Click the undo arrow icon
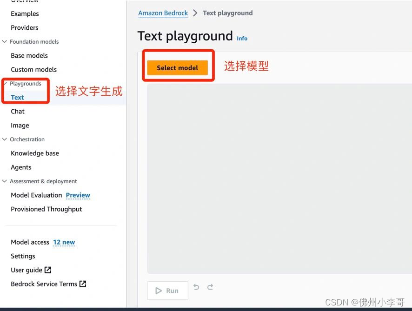The height and width of the screenshot is (311, 412). [x=196, y=287]
